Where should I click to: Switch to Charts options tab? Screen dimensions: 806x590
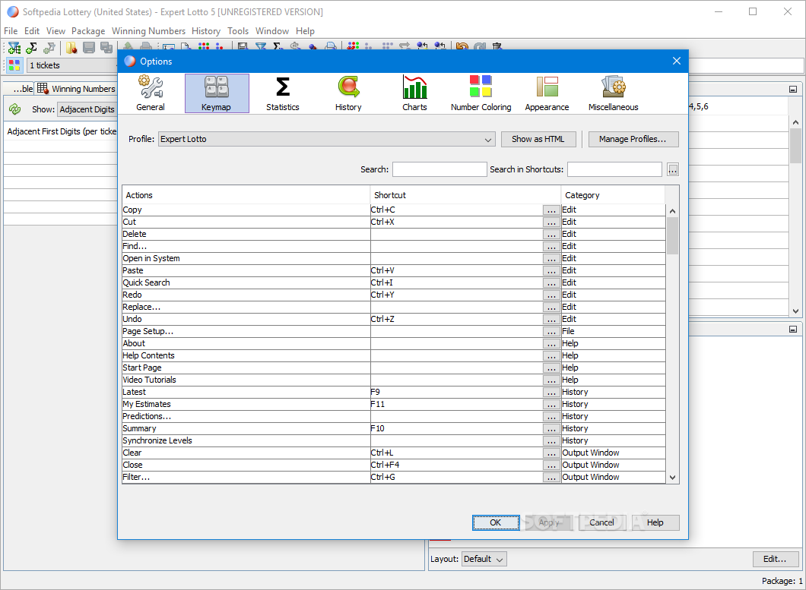(x=414, y=93)
